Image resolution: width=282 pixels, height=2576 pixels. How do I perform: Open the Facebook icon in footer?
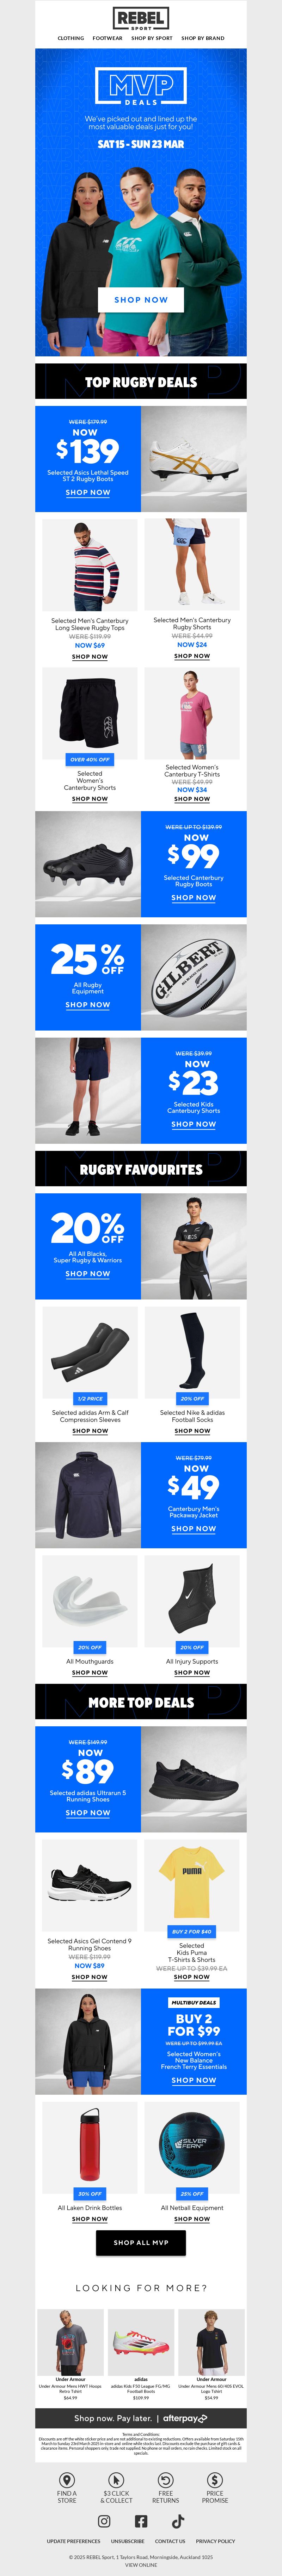point(141,2522)
